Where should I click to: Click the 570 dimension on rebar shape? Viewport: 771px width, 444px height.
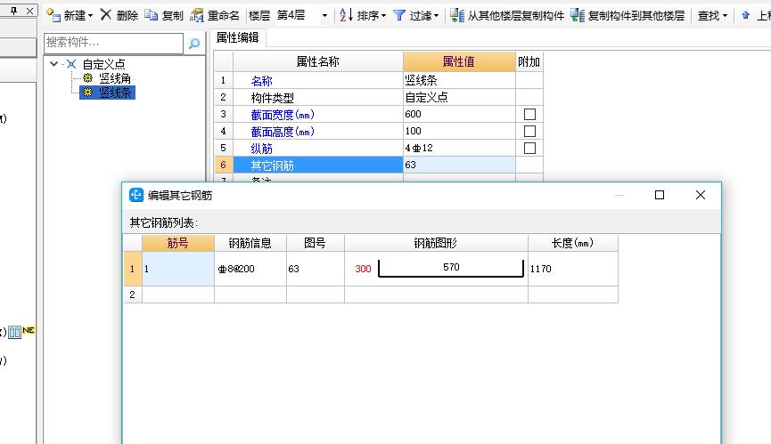tap(451, 267)
